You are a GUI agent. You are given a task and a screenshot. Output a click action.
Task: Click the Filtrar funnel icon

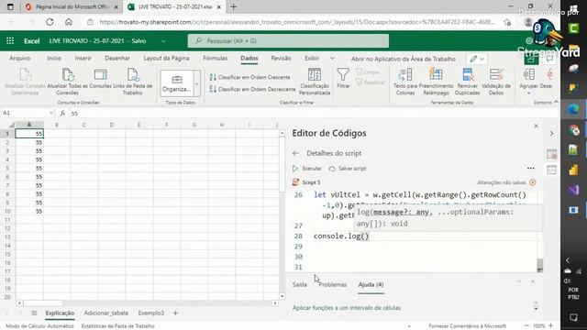(x=343, y=74)
